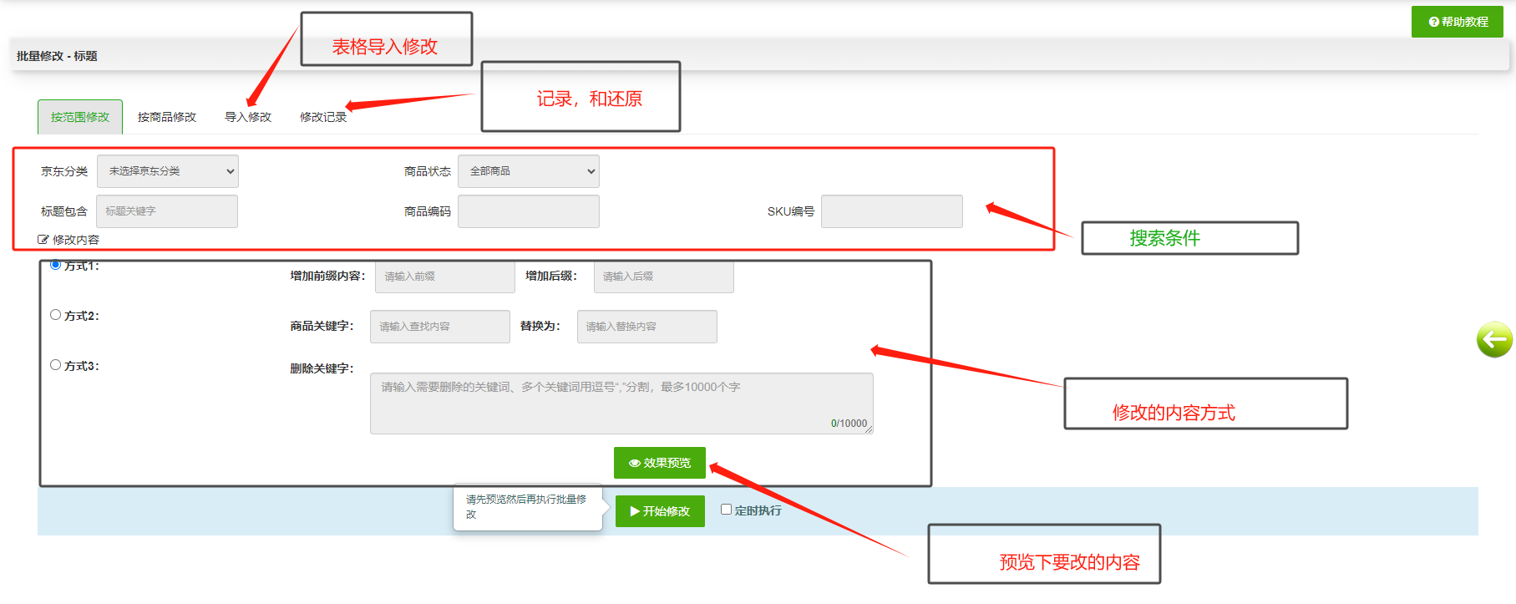
Task: Open the 帮助教程 help tutorial
Action: pos(1458,22)
